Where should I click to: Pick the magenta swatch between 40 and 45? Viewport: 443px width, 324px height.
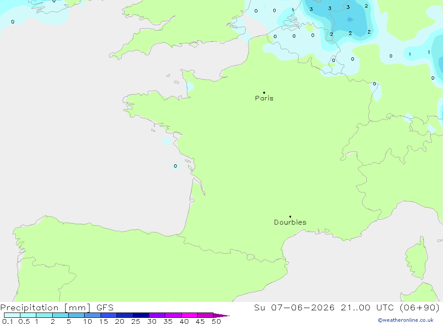189,315
